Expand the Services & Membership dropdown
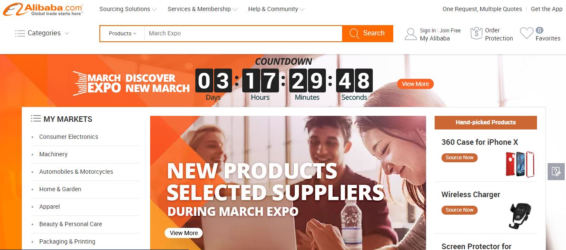 (x=203, y=9)
